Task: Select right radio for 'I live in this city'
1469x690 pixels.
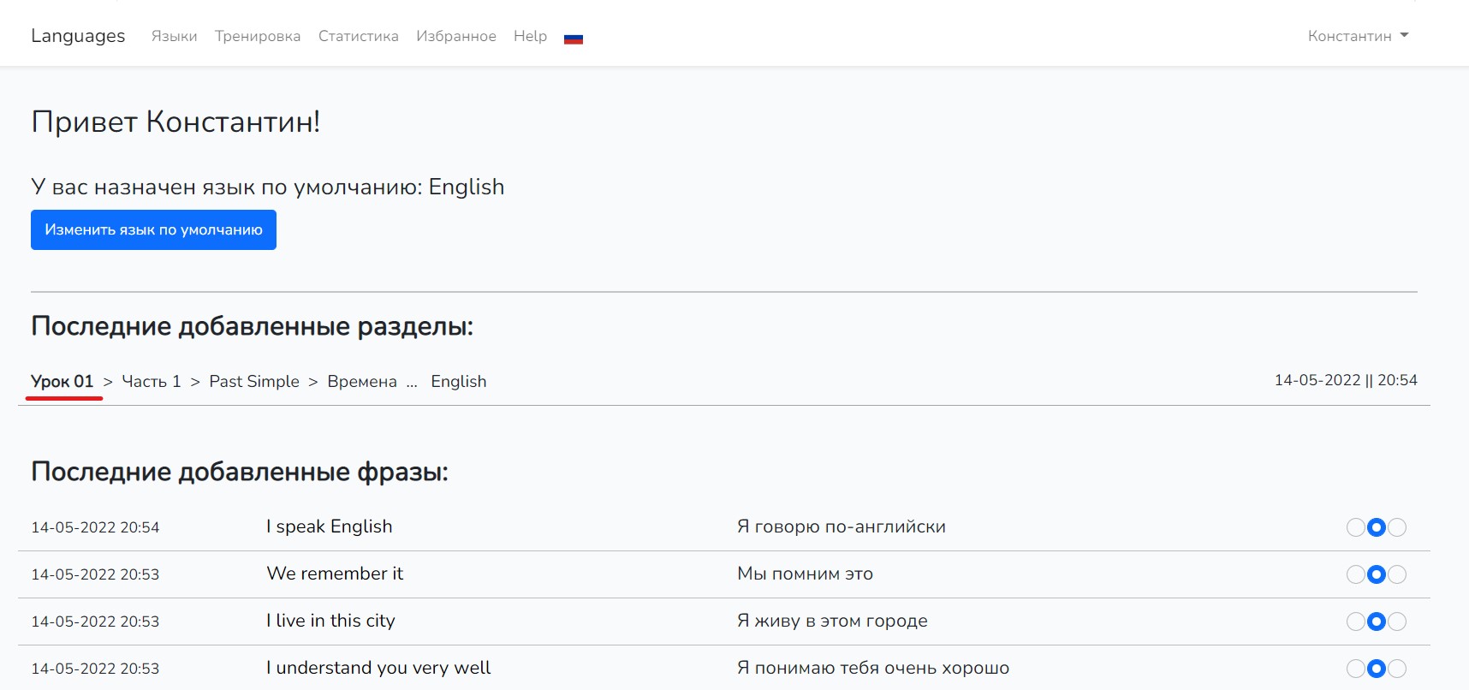Action: tap(1397, 622)
